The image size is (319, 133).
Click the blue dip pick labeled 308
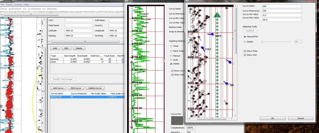(x=226, y=83)
